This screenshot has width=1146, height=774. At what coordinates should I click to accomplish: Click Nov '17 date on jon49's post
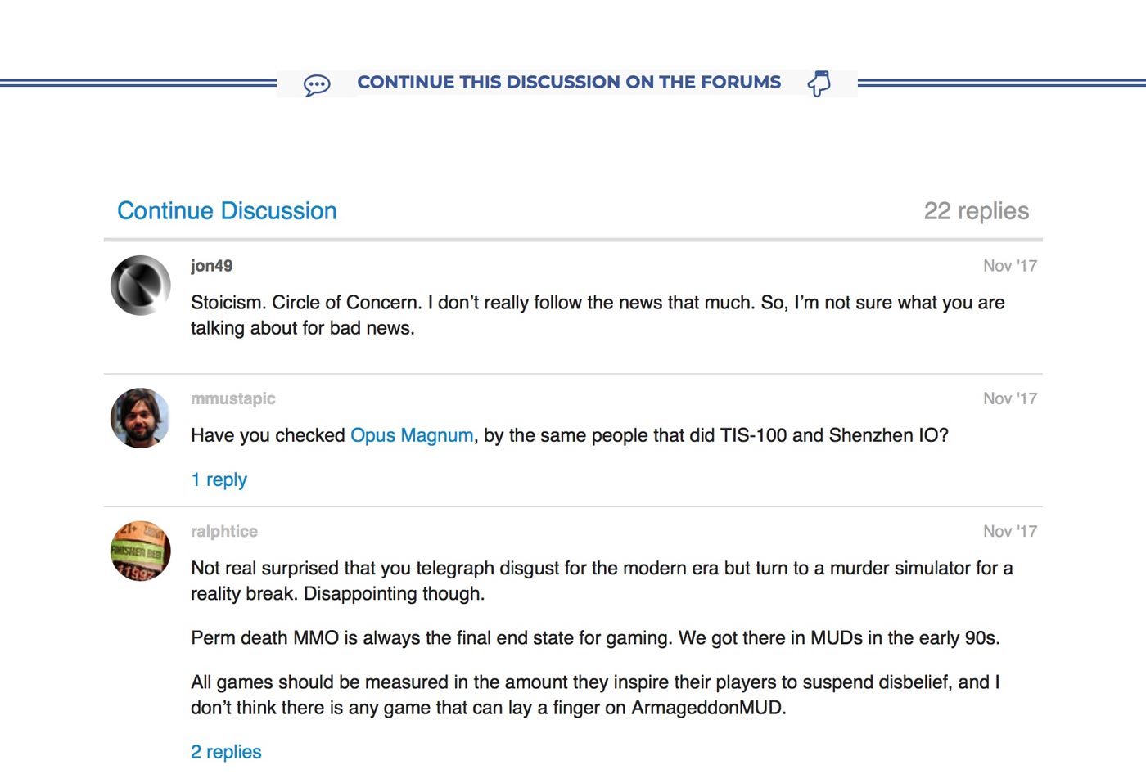(1010, 265)
